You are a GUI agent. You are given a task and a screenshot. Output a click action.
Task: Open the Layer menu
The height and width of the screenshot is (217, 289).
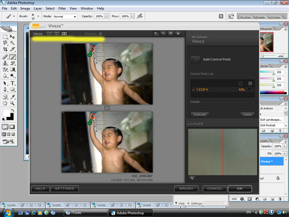[38, 9]
